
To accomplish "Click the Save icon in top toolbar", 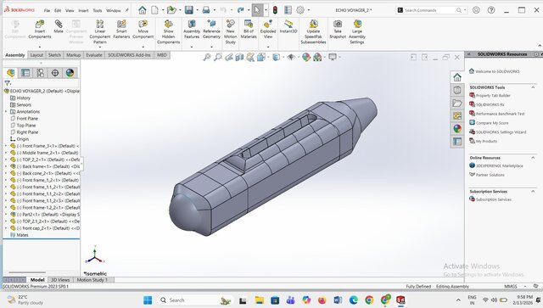I will (x=188, y=10).
